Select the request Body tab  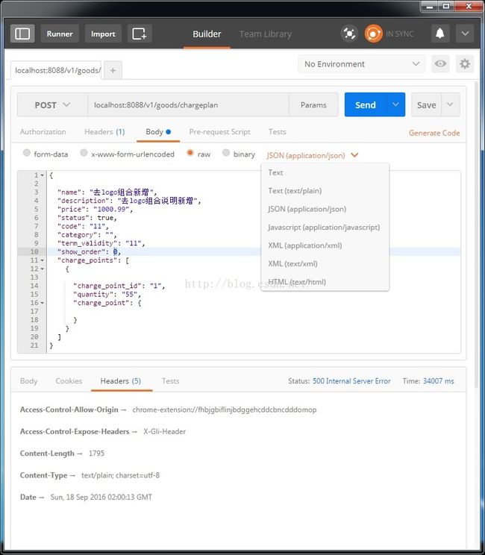(158, 132)
